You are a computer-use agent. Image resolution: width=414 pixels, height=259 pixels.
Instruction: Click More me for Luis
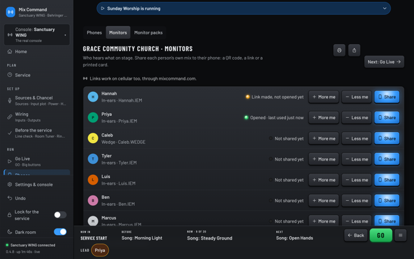point(323,180)
